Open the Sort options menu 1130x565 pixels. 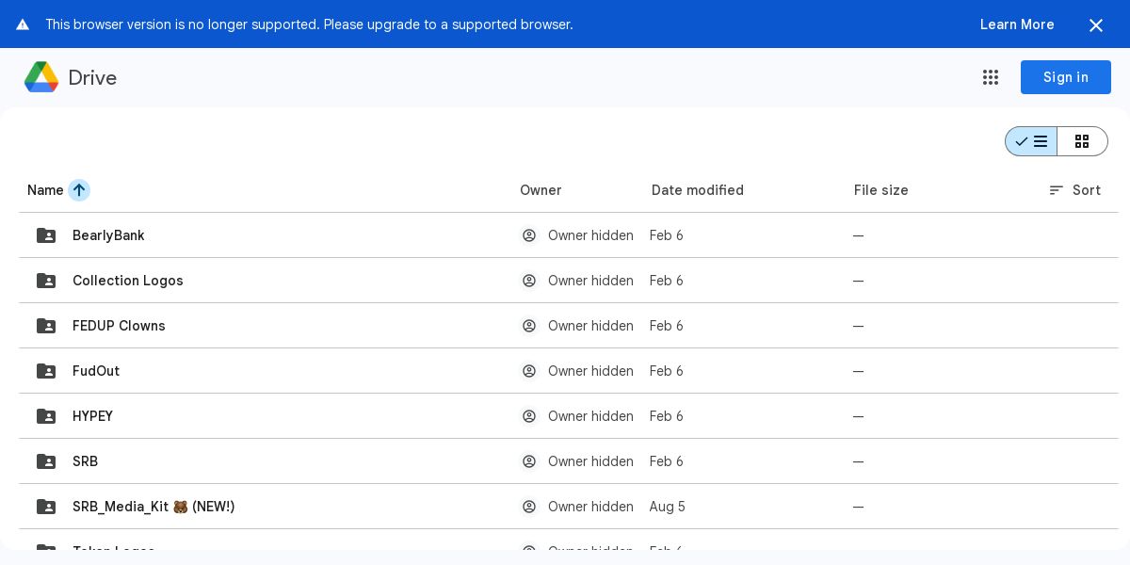(x=1075, y=190)
